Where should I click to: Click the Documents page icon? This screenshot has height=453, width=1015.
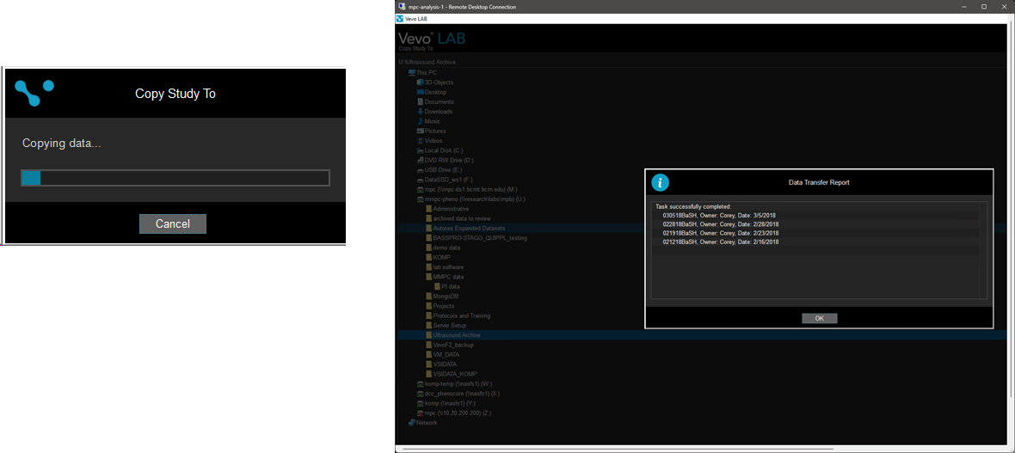pyautogui.click(x=420, y=101)
